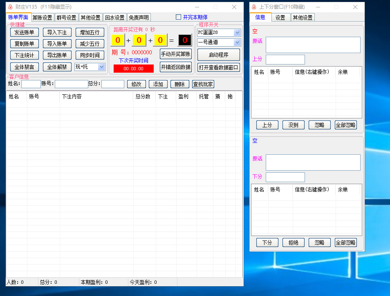
Task: Open the PC蛋蛋28 game dropdown
Action: click(x=237, y=33)
